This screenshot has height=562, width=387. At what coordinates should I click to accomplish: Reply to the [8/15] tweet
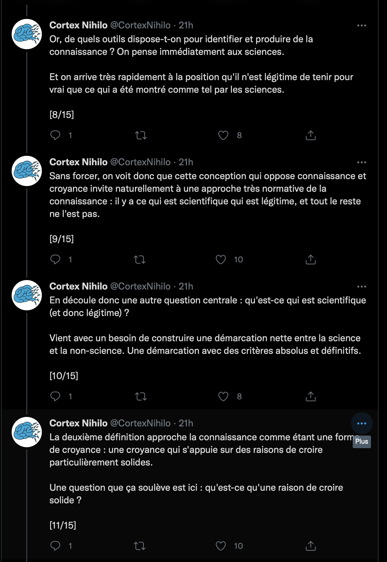[55, 135]
